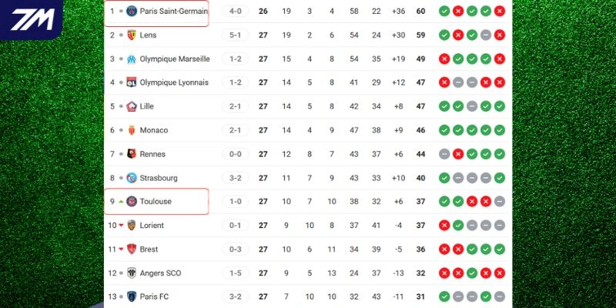The width and height of the screenshot is (616, 308).
Task: Click the Lille club crest icon
Action: (132, 107)
